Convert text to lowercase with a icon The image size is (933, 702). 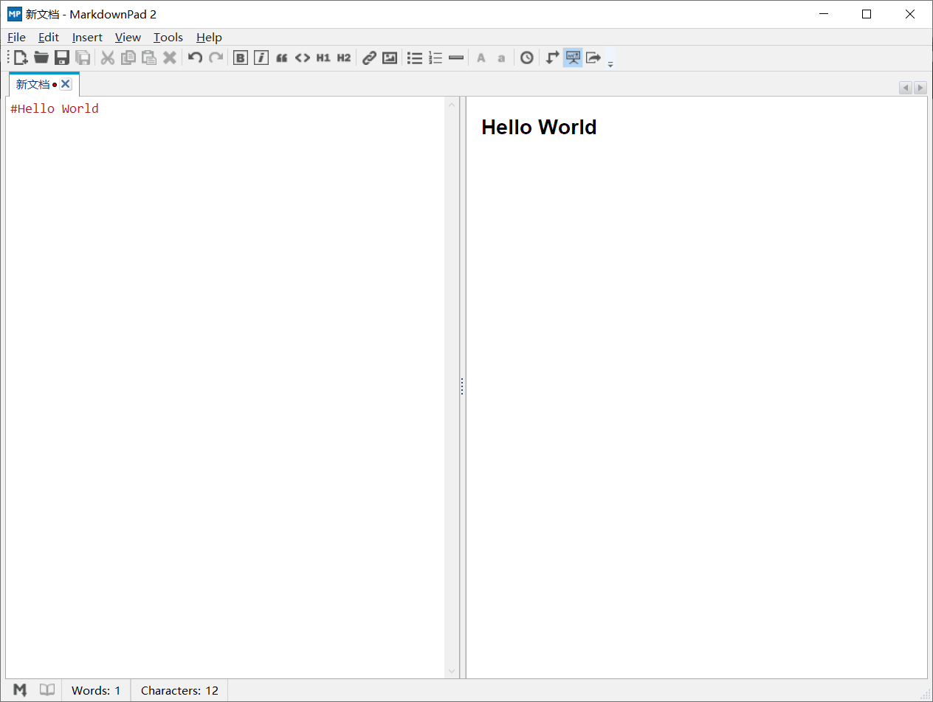pyautogui.click(x=501, y=58)
